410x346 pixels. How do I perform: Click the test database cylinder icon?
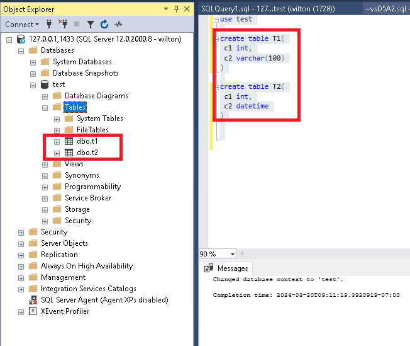(x=45, y=84)
